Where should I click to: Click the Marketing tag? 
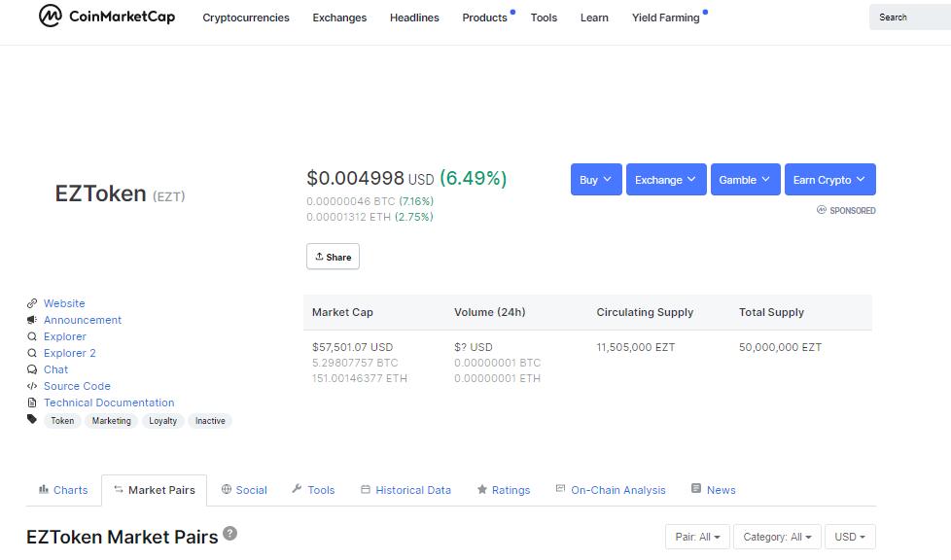click(x=112, y=420)
